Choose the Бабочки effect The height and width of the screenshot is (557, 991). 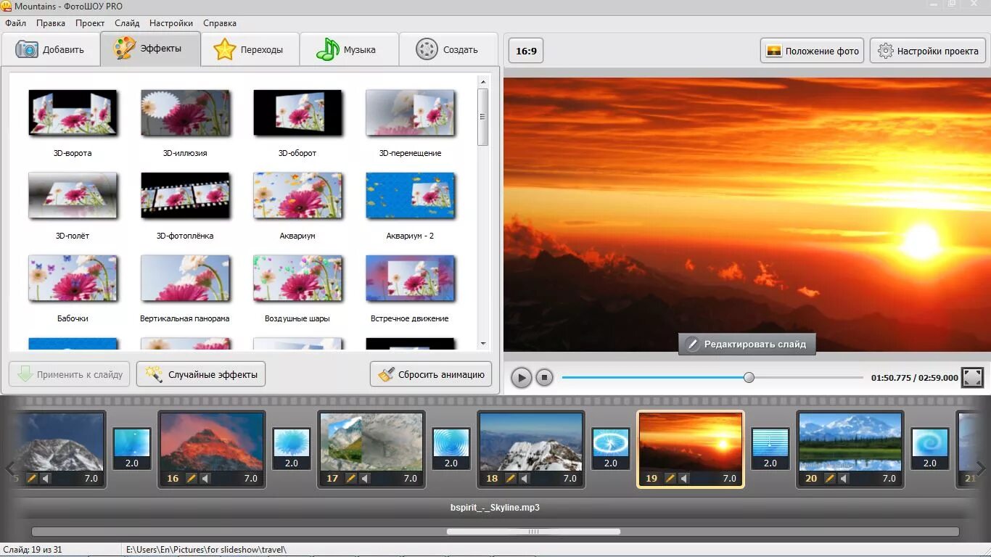click(x=73, y=278)
